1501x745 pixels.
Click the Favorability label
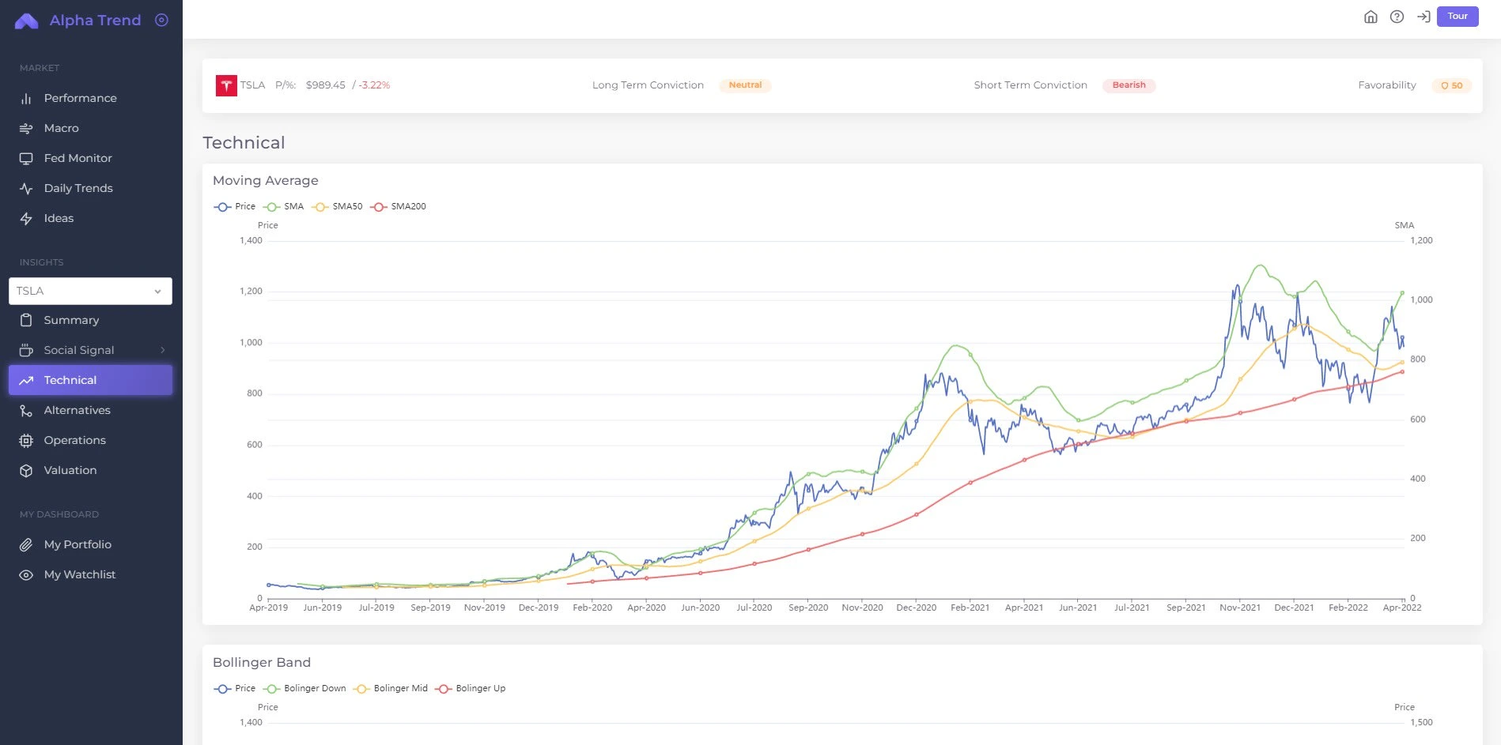pyautogui.click(x=1387, y=85)
